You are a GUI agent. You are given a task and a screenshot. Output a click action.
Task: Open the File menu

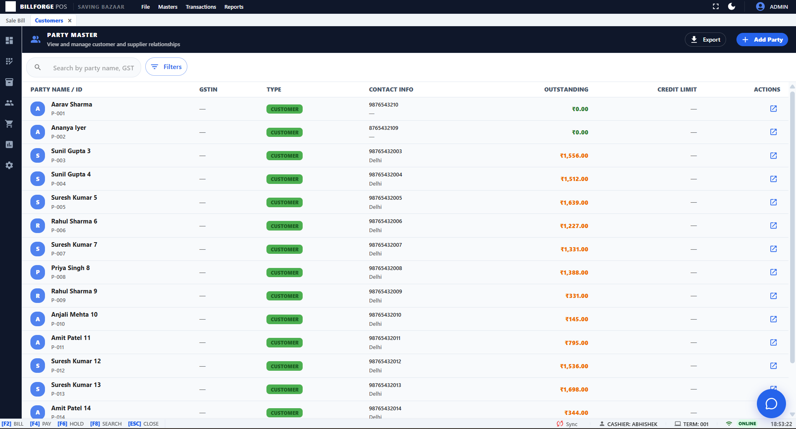coord(145,7)
